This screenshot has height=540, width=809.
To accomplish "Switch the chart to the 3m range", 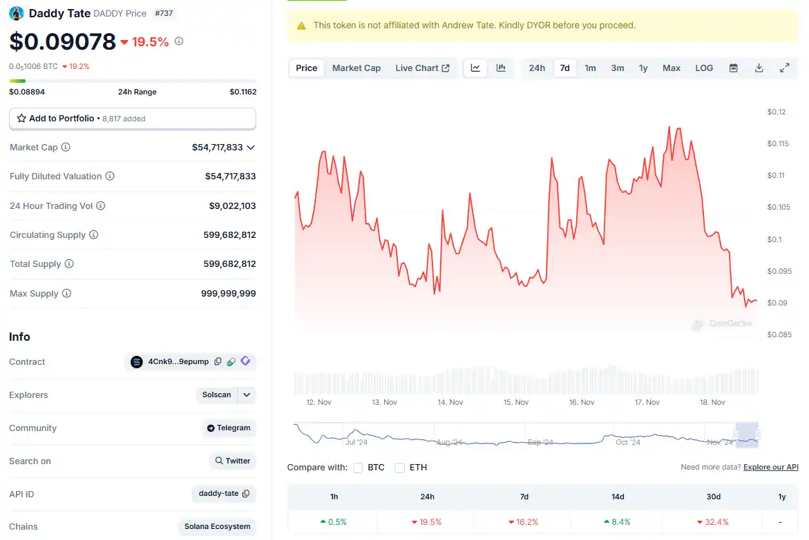I will 618,68.
